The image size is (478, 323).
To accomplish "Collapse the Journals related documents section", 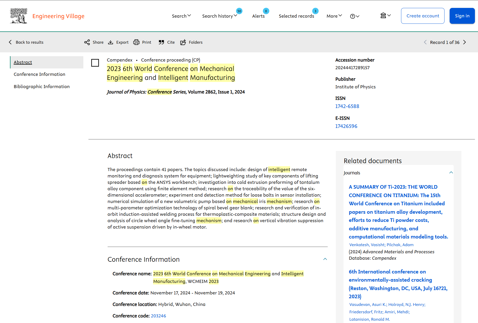I will click(451, 173).
